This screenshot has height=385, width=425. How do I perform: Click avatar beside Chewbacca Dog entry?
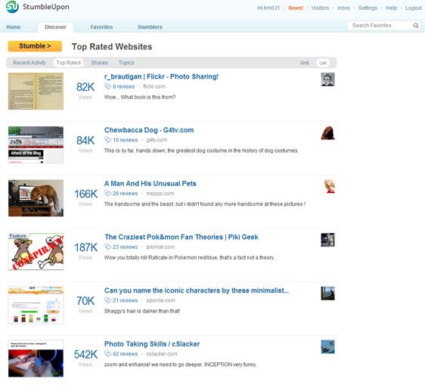pos(327,133)
